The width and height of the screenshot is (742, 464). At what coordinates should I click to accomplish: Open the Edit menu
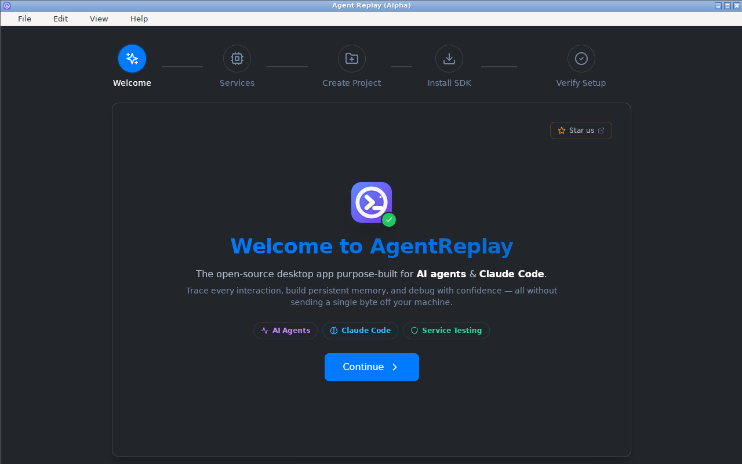pos(61,19)
